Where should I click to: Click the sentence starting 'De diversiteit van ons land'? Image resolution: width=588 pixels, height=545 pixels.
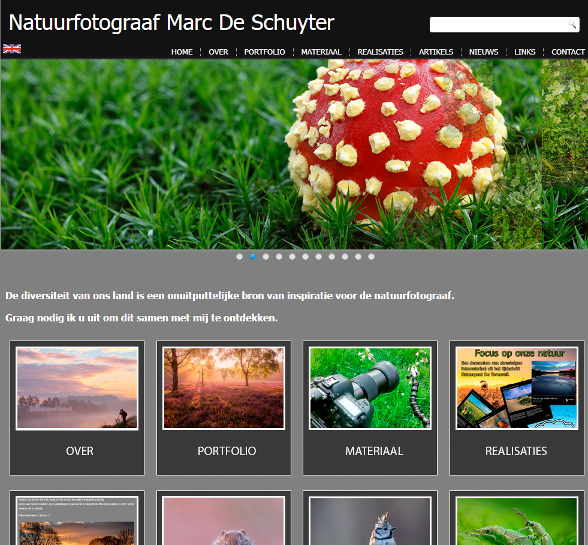pos(230,296)
